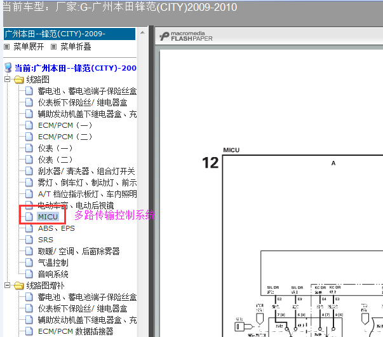Open A/T 档位指示板灯、车内照明 diagram
The image size is (383, 337).
click(87, 194)
